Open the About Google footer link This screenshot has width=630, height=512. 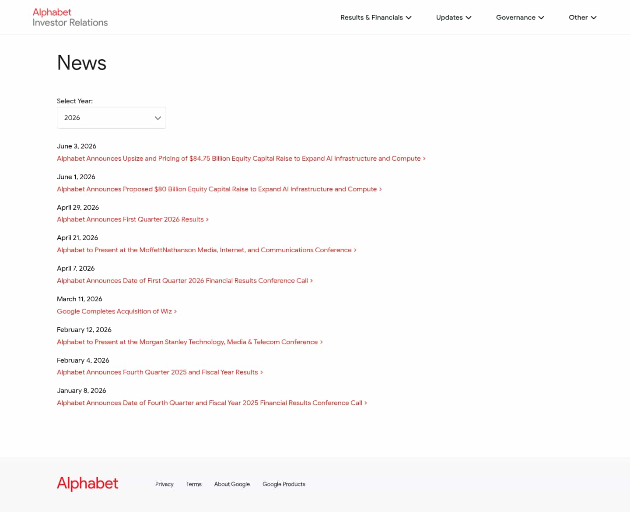click(232, 484)
